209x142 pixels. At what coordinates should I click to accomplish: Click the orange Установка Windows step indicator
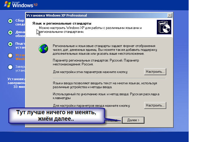(10, 56)
